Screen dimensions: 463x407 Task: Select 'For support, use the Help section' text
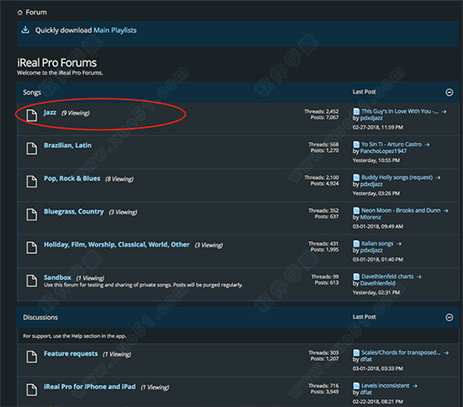click(x=74, y=336)
